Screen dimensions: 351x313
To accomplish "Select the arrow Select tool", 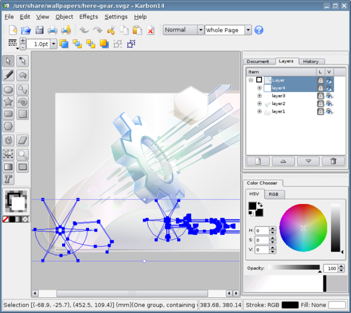I will tap(9, 61).
